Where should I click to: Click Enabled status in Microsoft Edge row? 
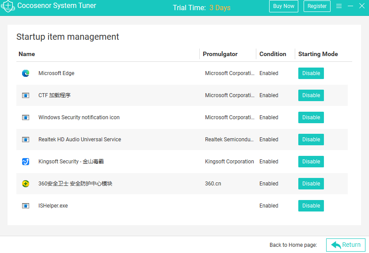click(269, 73)
